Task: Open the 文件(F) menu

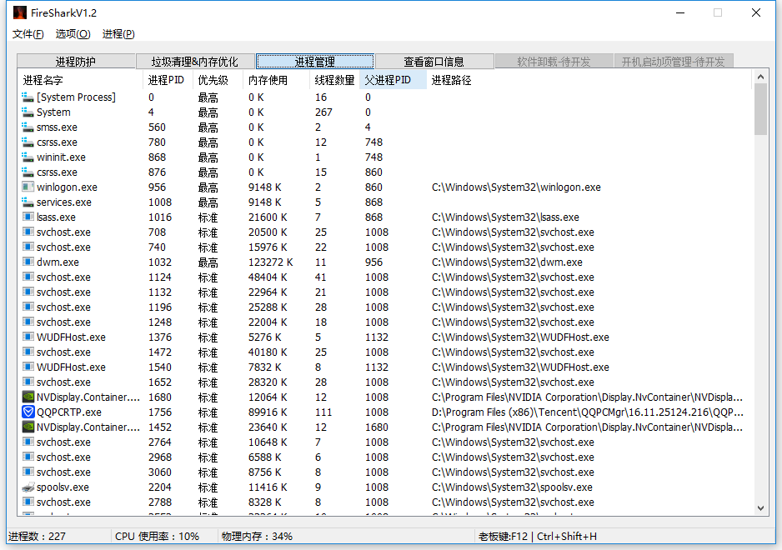Action: [28, 34]
